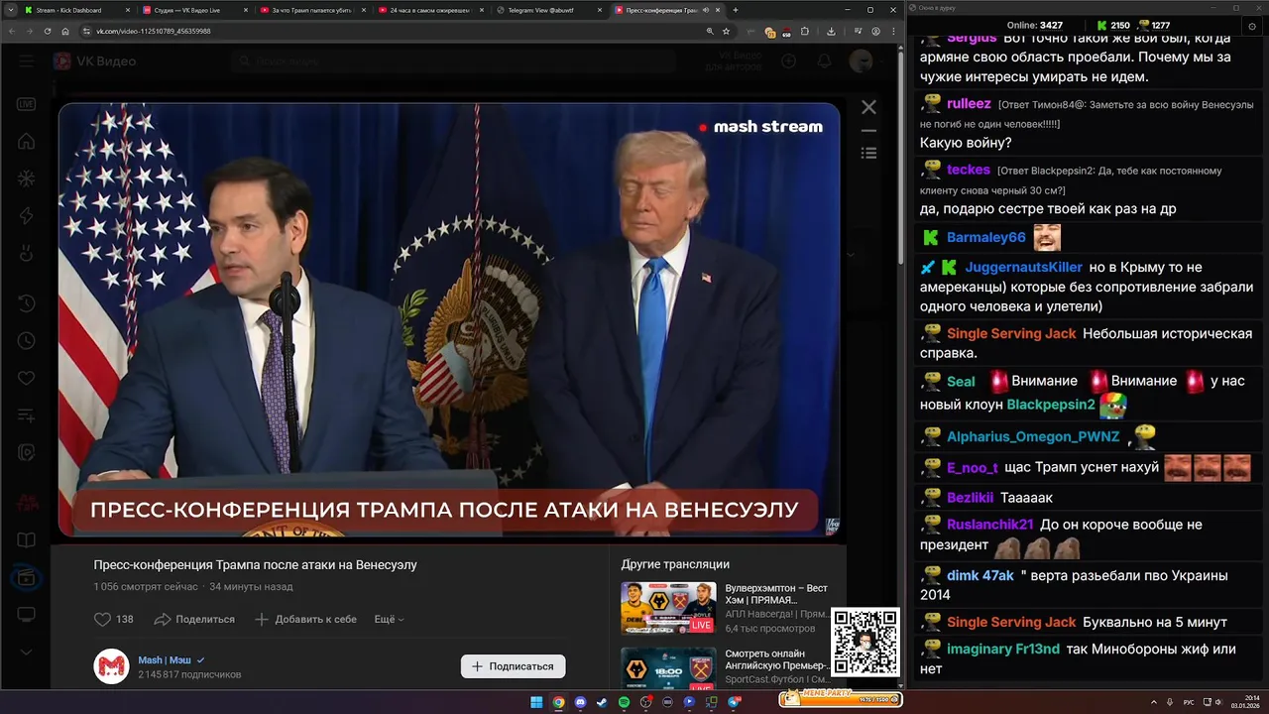Click the imaginary Fr13nd username in chat
The width and height of the screenshot is (1269, 714).
click(x=1003, y=649)
